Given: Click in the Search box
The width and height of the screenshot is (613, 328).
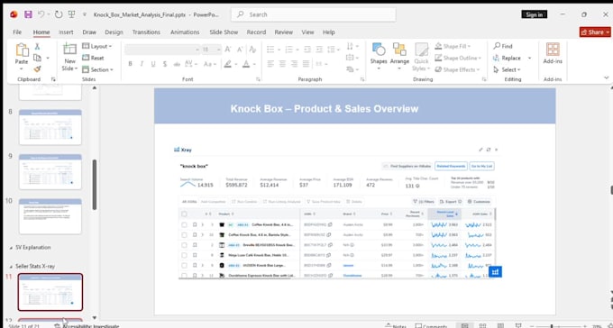Looking at the screenshot, I should [313, 14].
